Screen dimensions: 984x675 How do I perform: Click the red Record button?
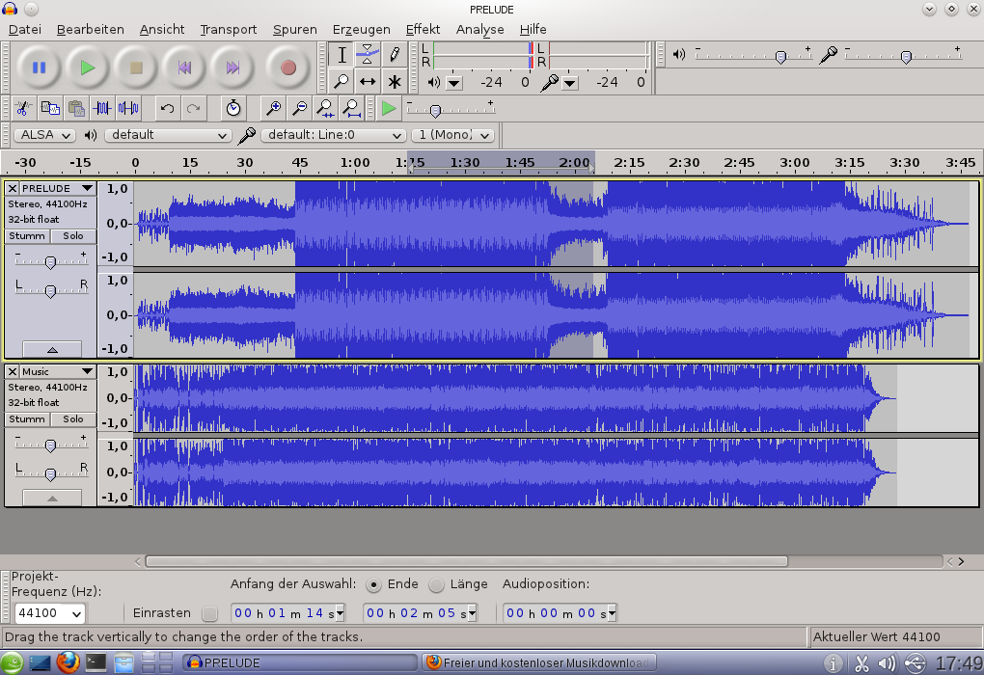point(288,67)
